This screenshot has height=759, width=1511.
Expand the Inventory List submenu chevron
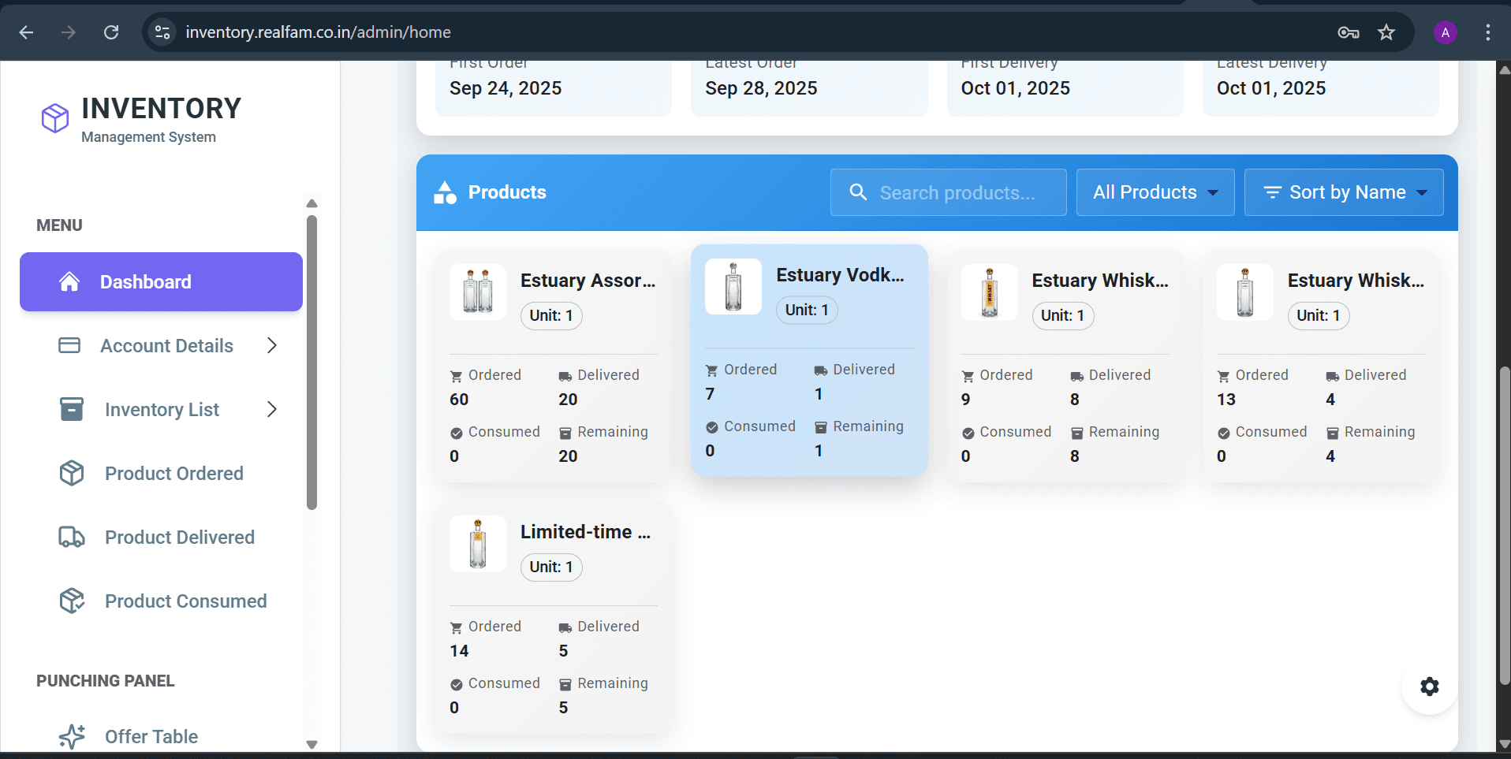[271, 409]
